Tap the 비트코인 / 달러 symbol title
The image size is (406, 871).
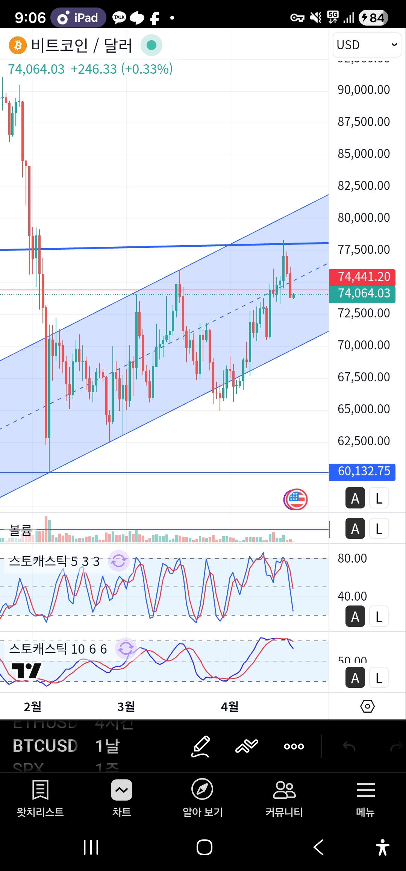[82, 46]
